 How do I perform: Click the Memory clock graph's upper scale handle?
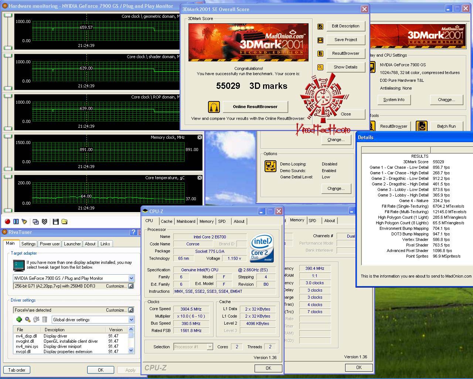click(8, 136)
